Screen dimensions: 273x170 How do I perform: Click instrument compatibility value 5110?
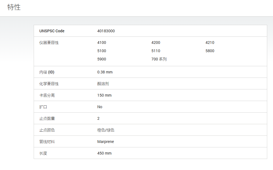(x=156, y=51)
